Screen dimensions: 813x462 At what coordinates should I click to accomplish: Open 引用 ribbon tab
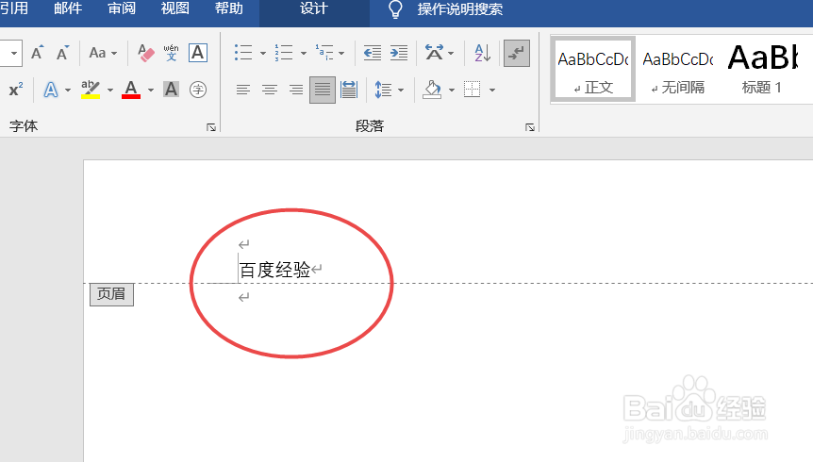point(14,8)
